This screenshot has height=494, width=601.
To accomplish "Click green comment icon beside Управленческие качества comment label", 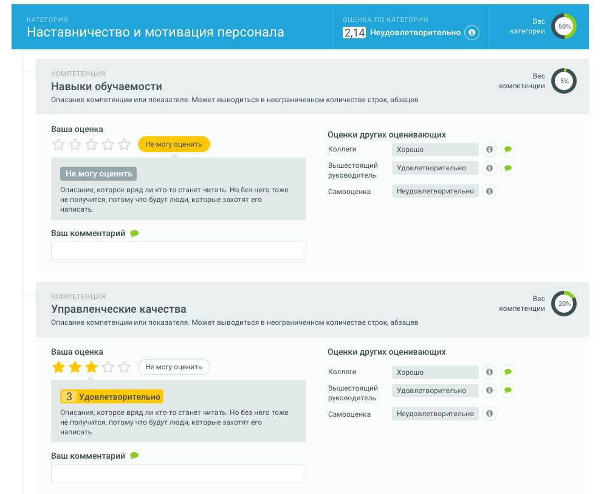I will [x=134, y=456].
